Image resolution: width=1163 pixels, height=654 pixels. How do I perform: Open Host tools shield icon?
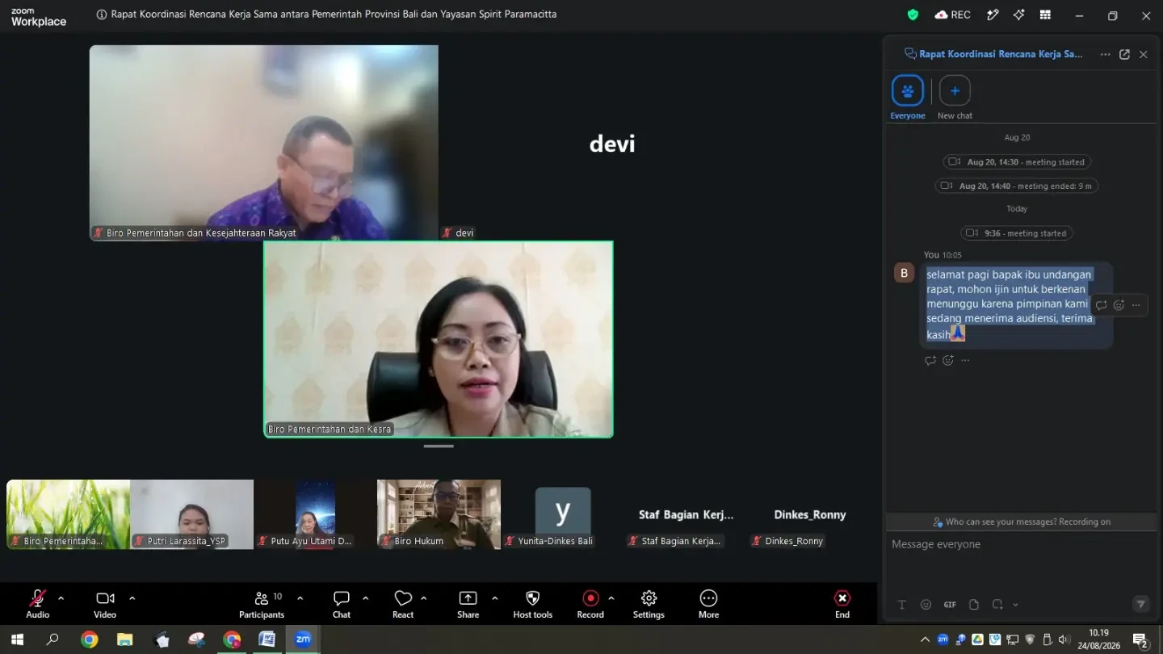click(x=532, y=598)
